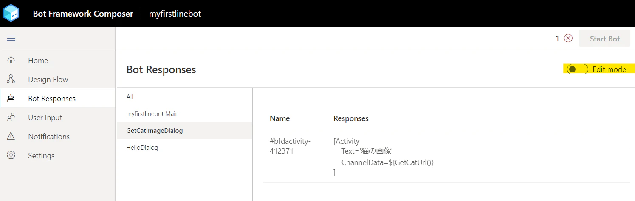Click the Bot Responses robot icon

(x=11, y=98)
